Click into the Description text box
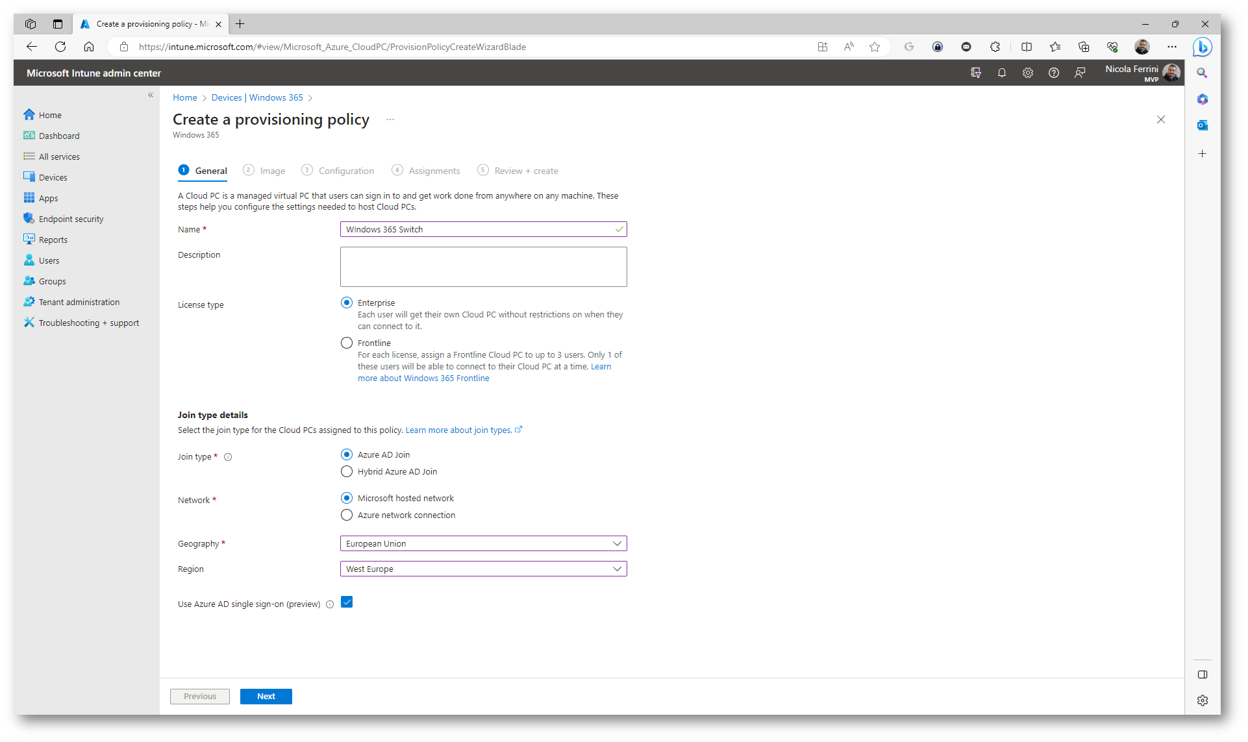Viewport: 1248px width, 742px height. [483, 267]
